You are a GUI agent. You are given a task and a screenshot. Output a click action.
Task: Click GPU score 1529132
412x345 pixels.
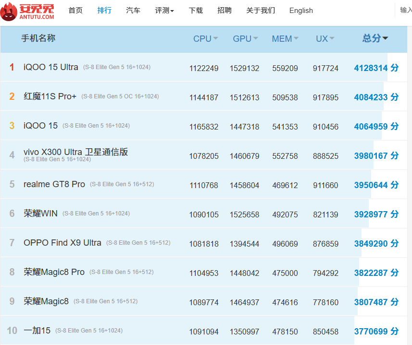click(244, 69)
